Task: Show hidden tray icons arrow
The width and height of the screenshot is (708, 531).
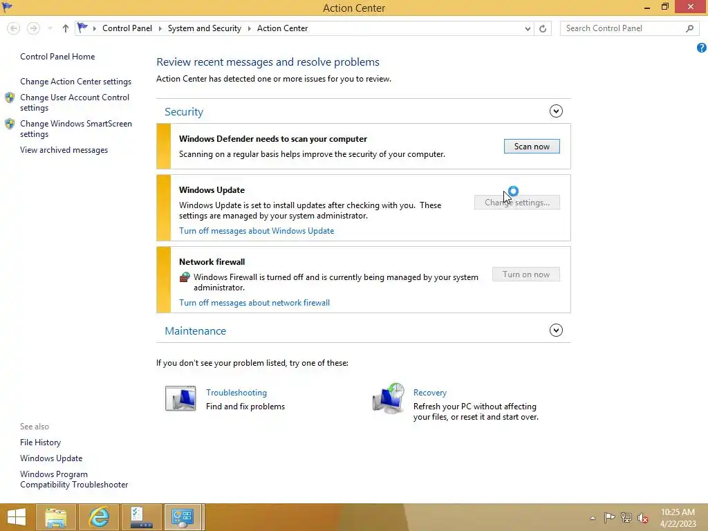Action: tap(593, 518)
